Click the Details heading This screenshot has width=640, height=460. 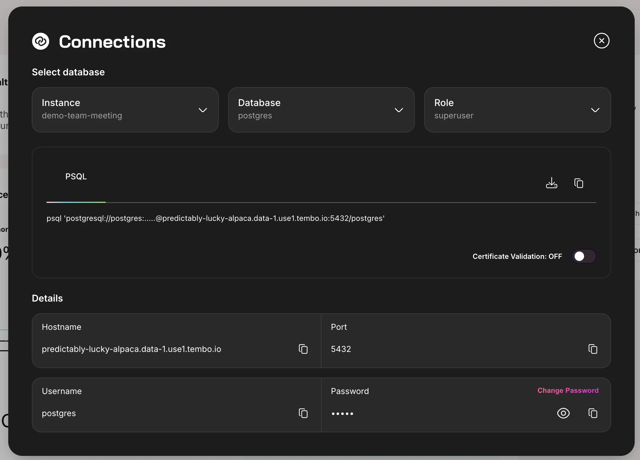pos(47,298)
